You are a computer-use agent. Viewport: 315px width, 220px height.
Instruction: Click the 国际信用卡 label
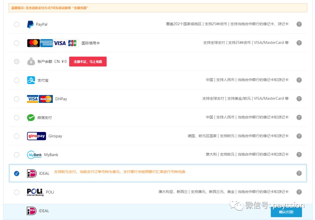click(91, 43)
